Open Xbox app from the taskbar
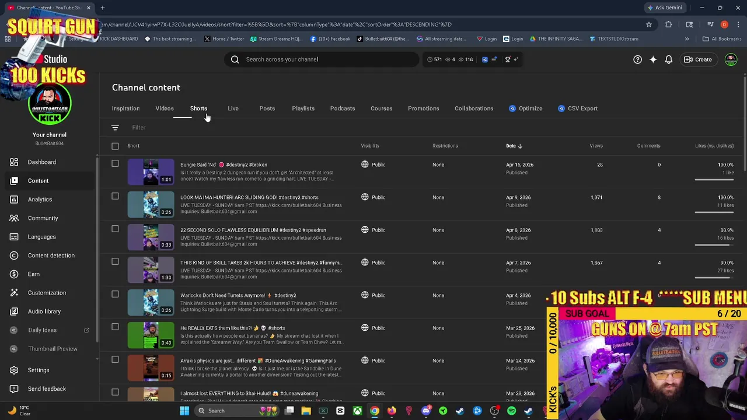 pyautogui.click(x=357, y=411)
